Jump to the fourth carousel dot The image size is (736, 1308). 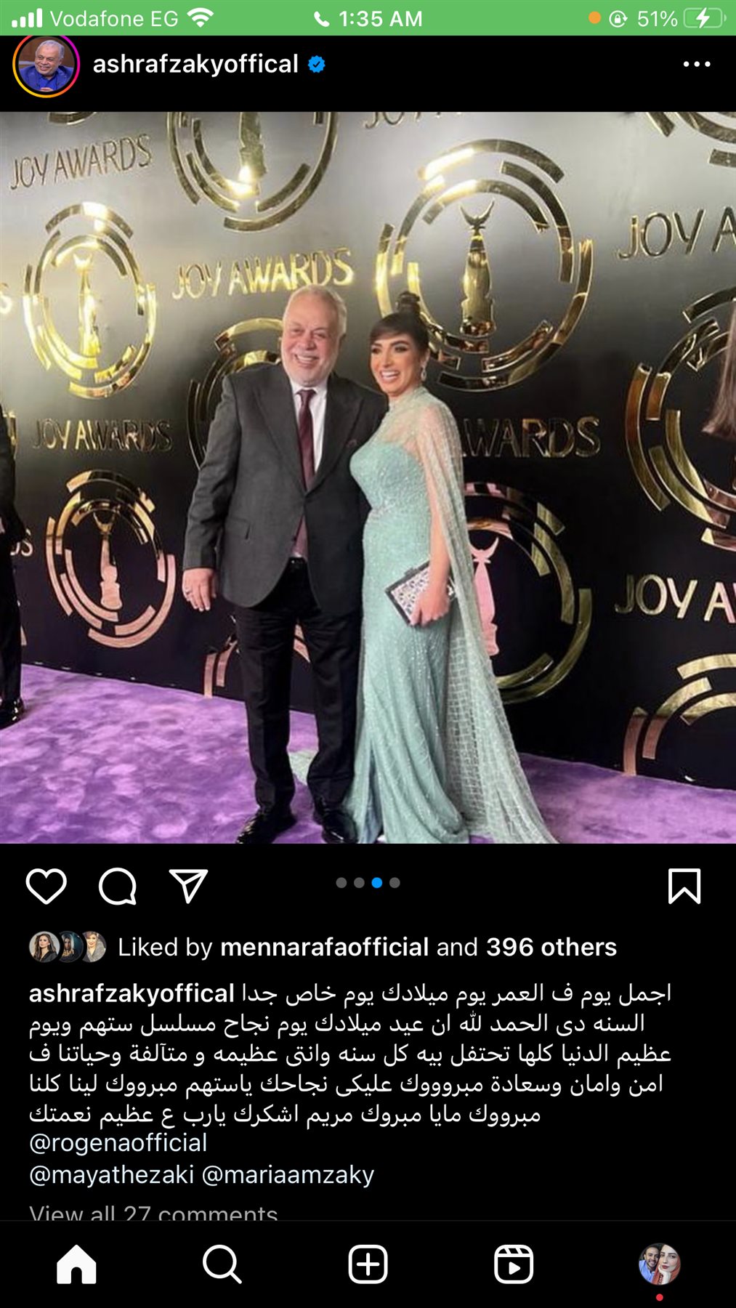pyautogui.click(x=395, y=883)
